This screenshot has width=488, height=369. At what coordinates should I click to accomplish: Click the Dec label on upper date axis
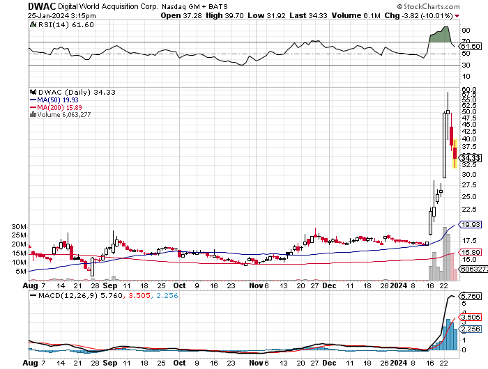click(x=329, y=285)
